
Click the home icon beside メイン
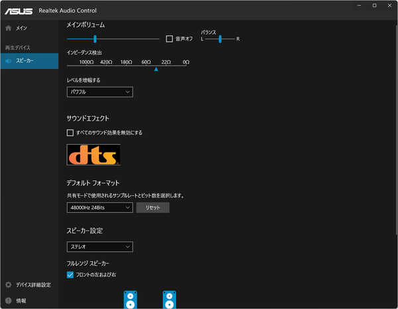(x=9, y=28)
